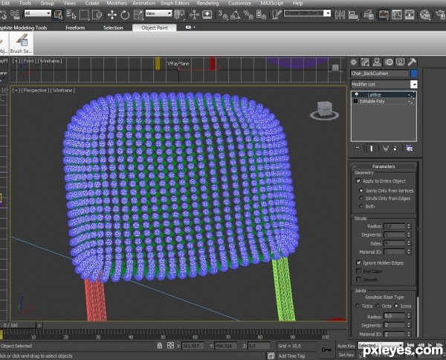Switch to Utilities command panel
446x360 pixels.
(x=412, y=62)
